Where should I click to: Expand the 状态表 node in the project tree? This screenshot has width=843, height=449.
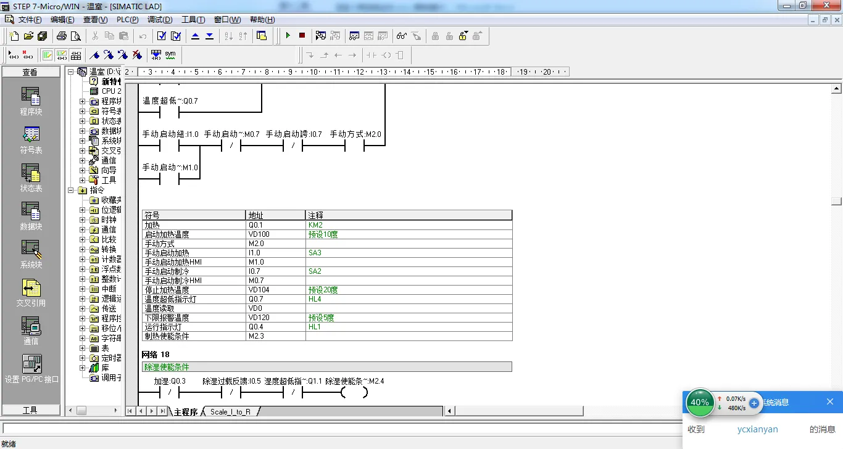(x=83, y=121)
